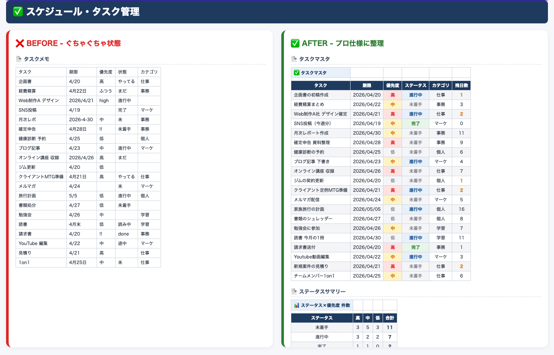This screenshot has height=355, width=554.
Task: Click 期限 header in the BEFORE table
Action: click(82, 72)
